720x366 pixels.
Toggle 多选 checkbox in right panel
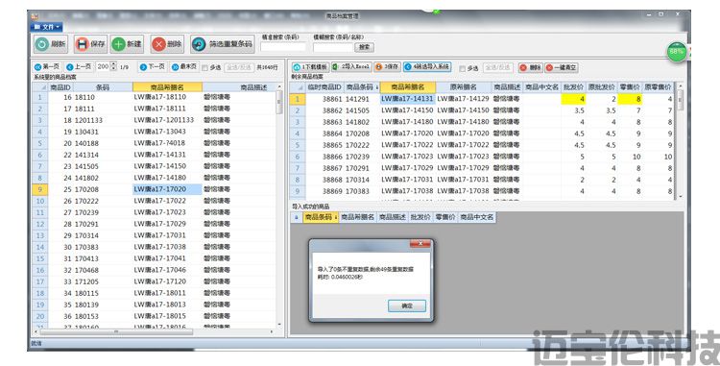(462, 68)
